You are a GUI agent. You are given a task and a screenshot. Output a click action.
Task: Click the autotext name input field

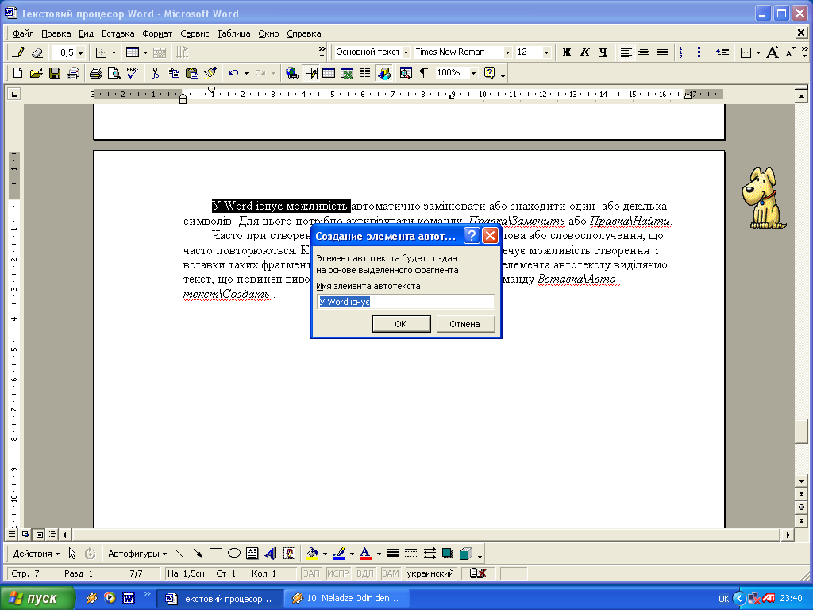pos(406,301)
